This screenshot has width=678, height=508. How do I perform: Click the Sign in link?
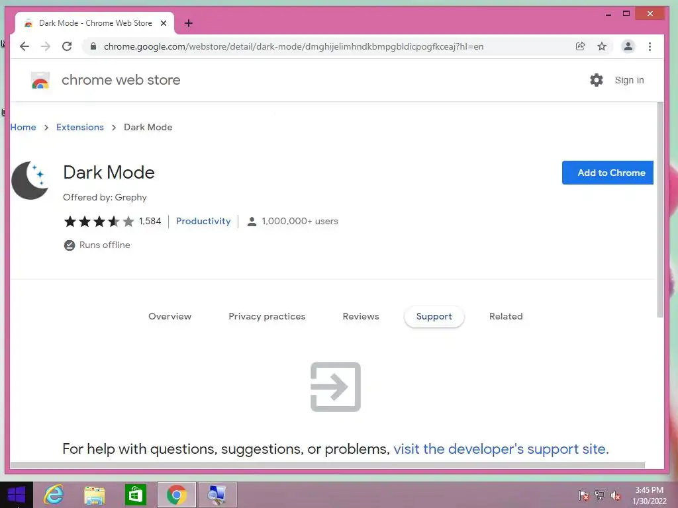pyautogui.click(x=629, y=80)
